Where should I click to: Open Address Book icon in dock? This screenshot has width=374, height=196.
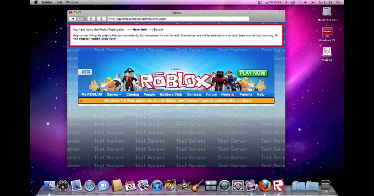(117, 186)
